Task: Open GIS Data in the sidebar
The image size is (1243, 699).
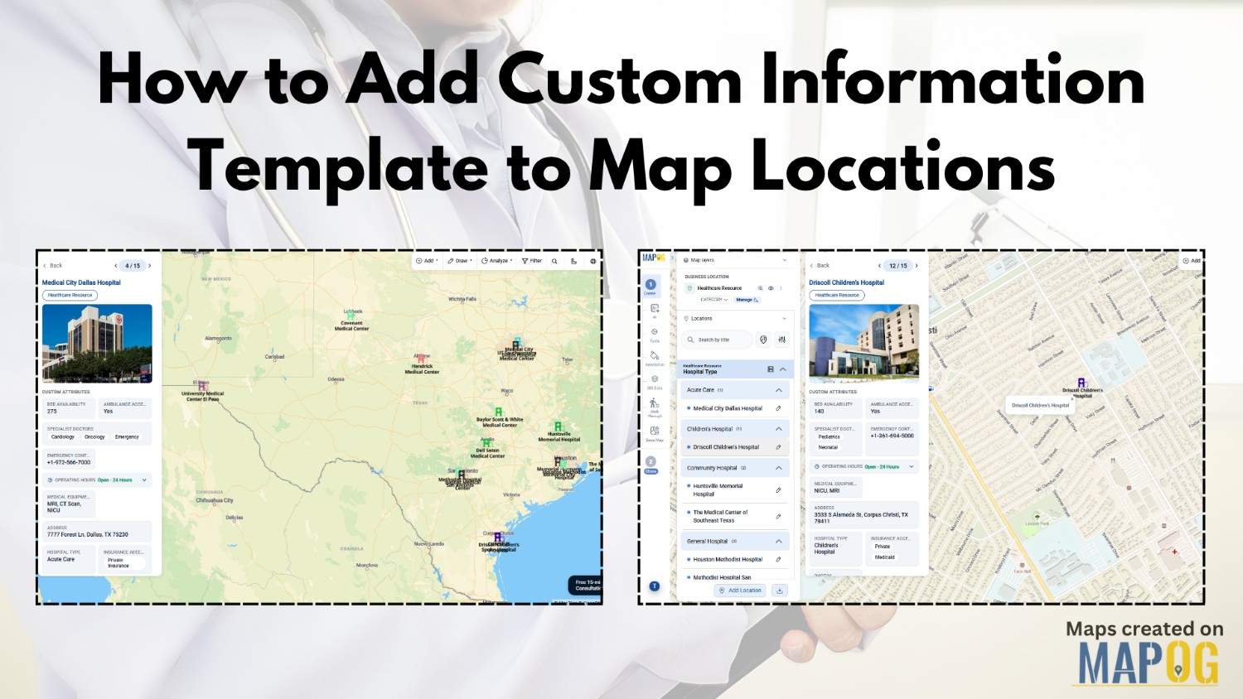Action: pos(654,382)
